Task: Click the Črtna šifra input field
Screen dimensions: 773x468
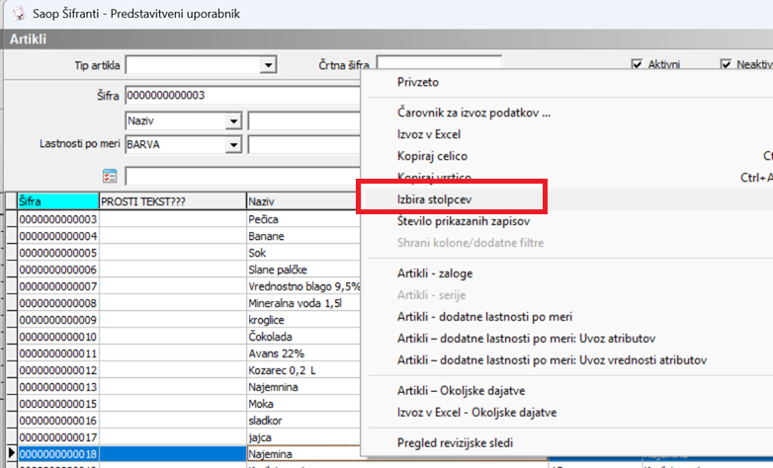Action: point(439,62)
